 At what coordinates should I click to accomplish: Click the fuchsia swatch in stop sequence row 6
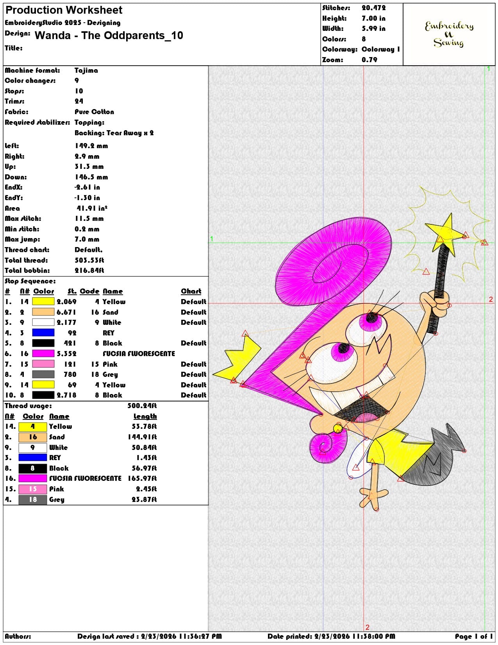[x=43, y=353]
